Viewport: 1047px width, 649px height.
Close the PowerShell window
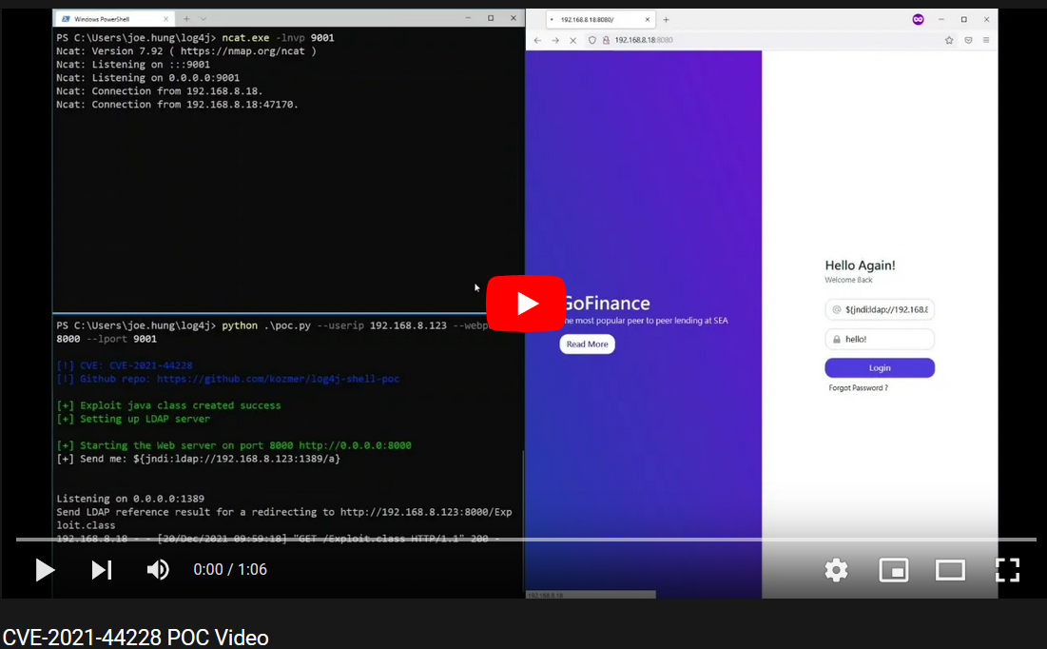pos(513,18)
